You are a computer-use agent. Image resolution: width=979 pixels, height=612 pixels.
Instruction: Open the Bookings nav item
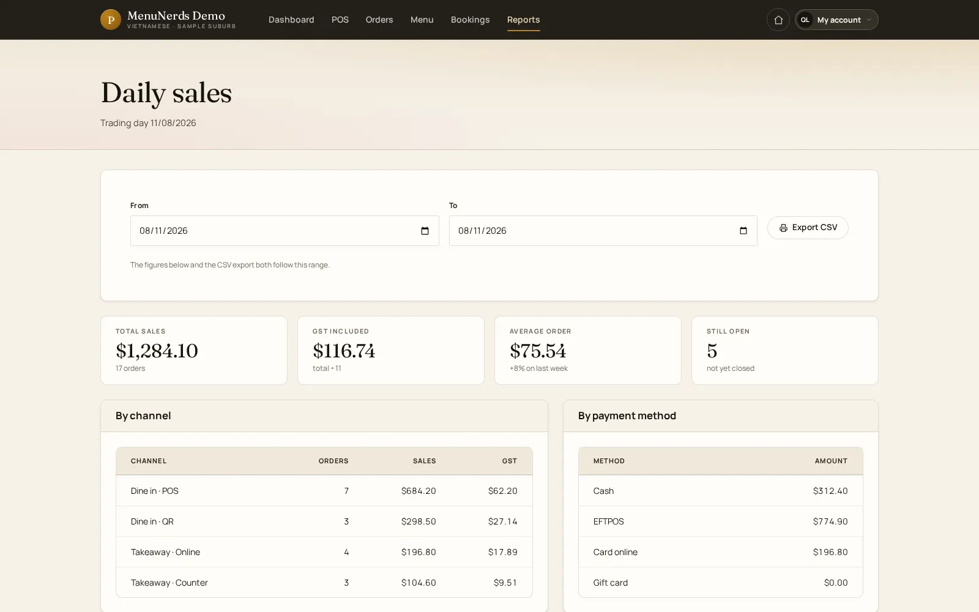click(x=471, y=20)
